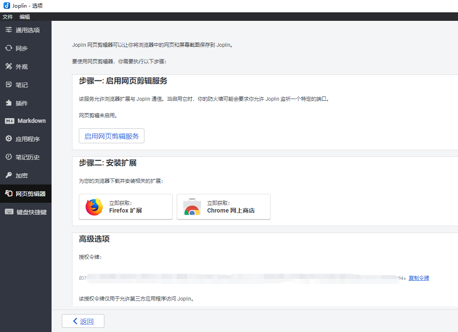Open the 编辑 (Edit) menu

[25, 17]
